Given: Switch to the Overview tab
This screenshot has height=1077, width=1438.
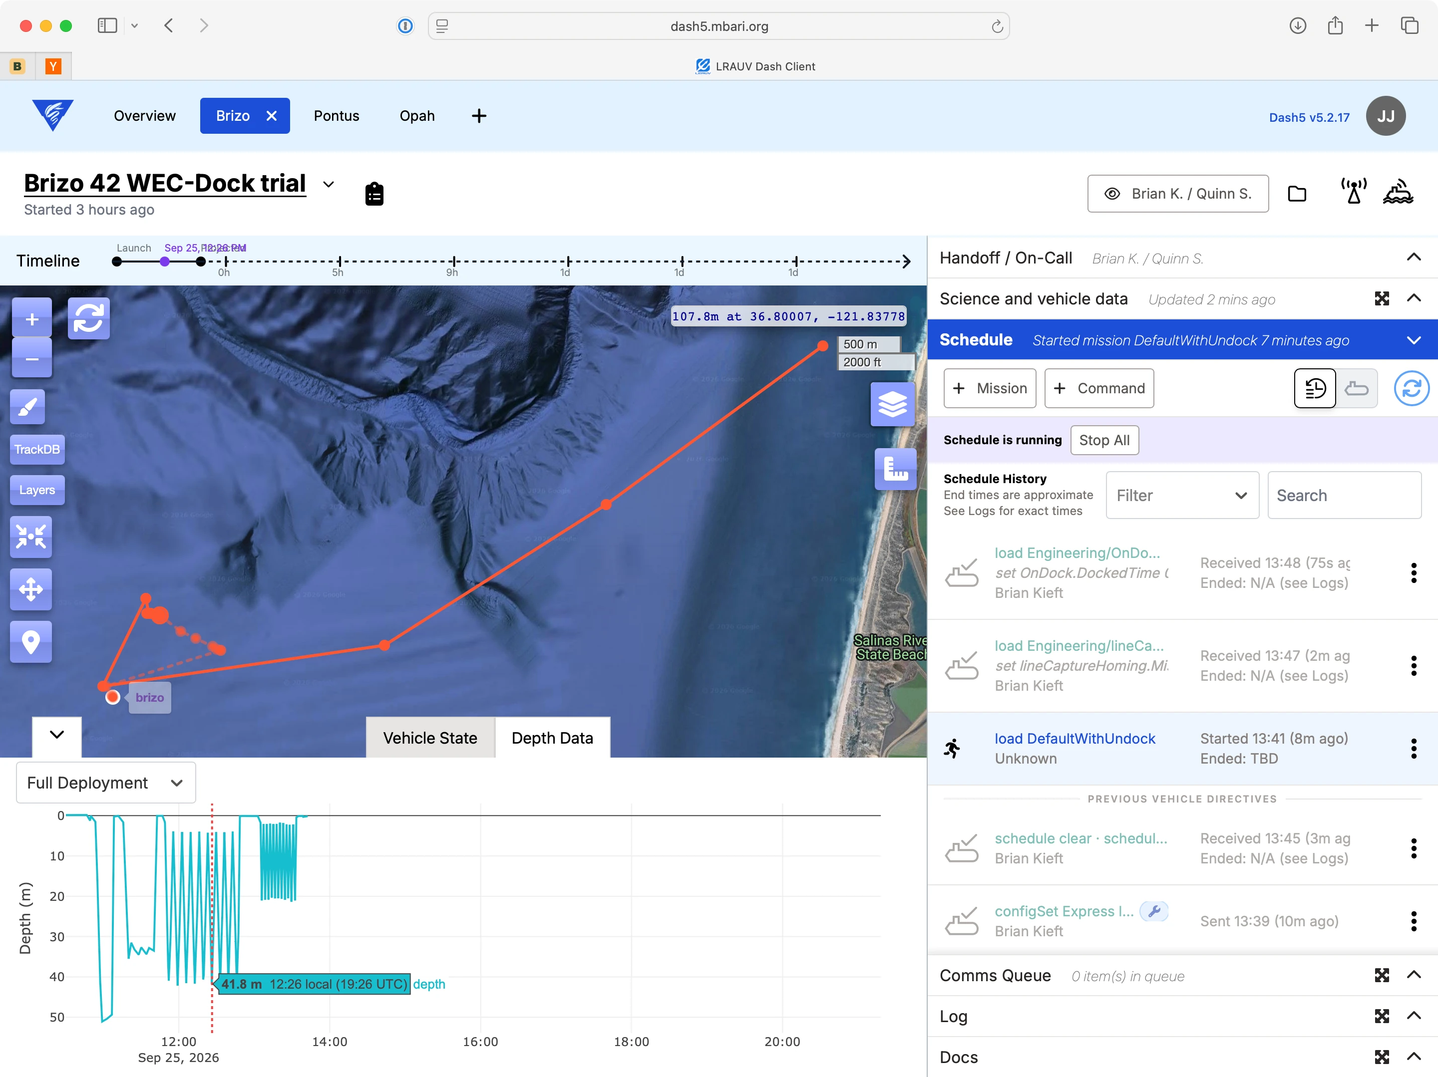Looking at the screenshot, I should [144, 116].
